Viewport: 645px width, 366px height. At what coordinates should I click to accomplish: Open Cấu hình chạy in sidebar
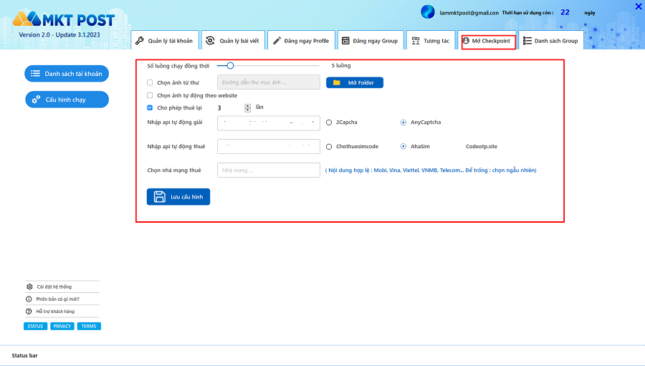[66, 100]
